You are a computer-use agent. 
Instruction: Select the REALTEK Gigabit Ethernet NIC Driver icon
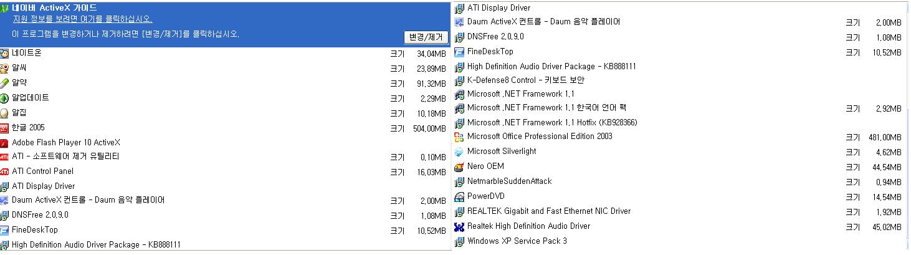tap(460, 212)
